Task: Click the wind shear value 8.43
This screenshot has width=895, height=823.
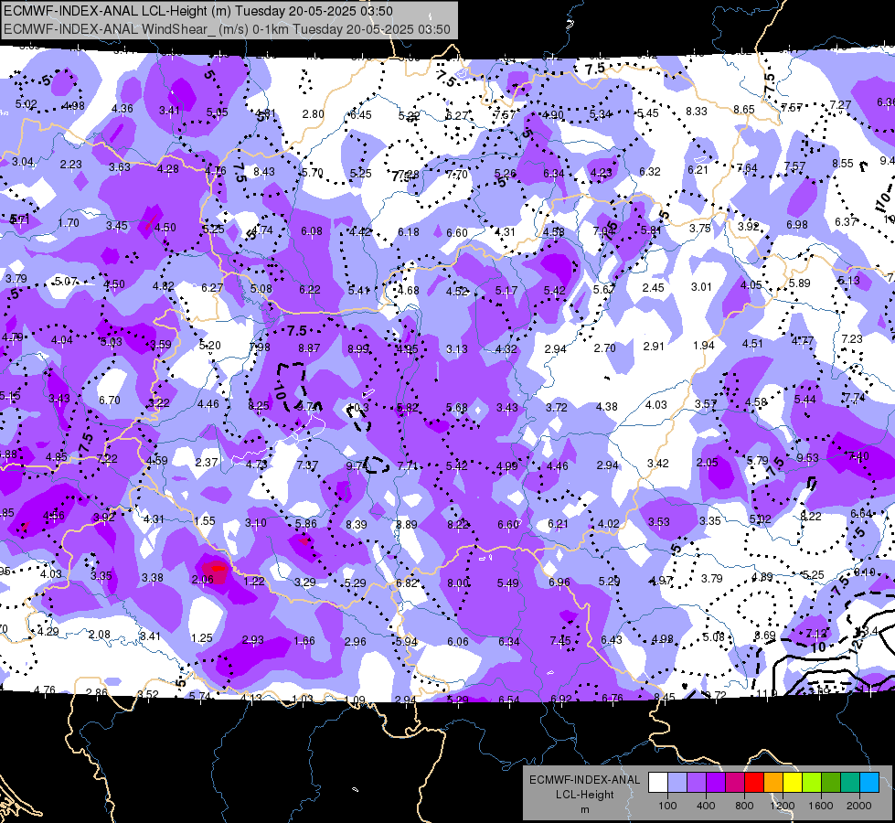Action: (263, 171)
